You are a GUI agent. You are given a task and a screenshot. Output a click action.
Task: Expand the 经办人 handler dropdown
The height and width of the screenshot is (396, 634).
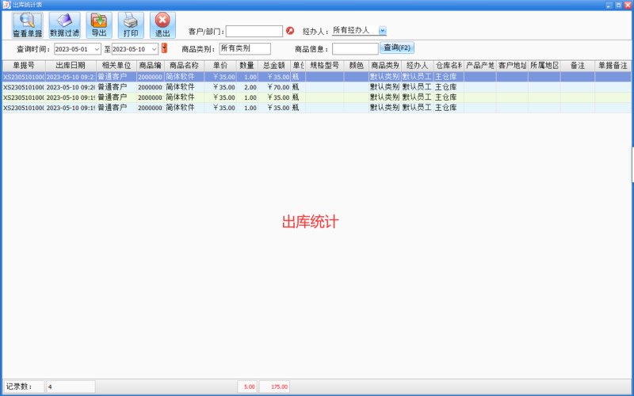[383, 30]
